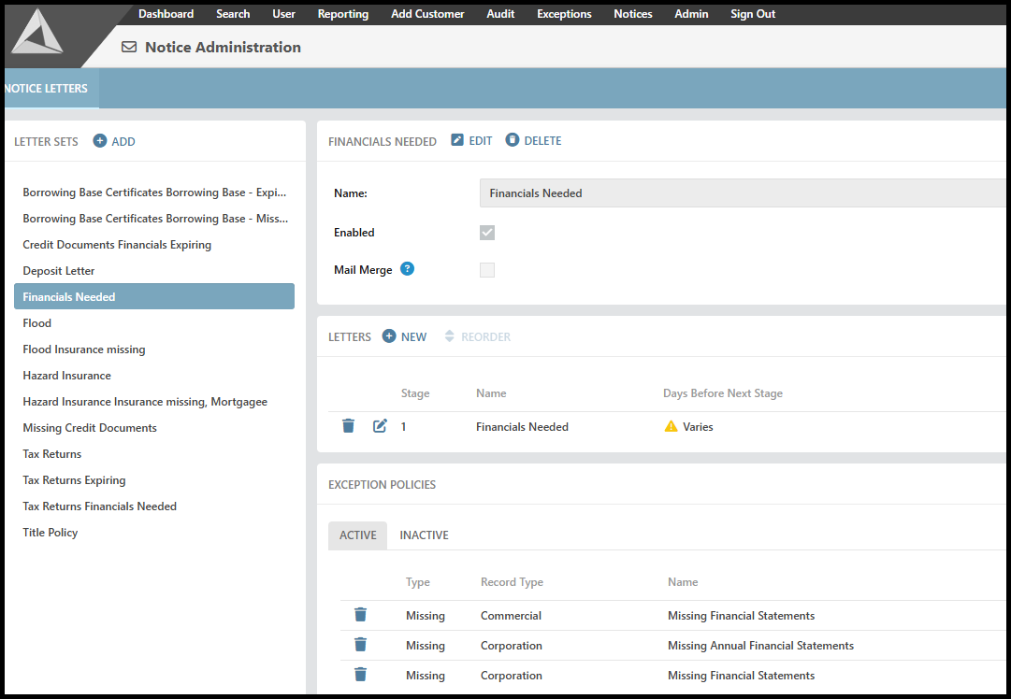Click the plus icon to add a letter set
The height and width of the screenshot is (699, 1011).
coord(100,141)
